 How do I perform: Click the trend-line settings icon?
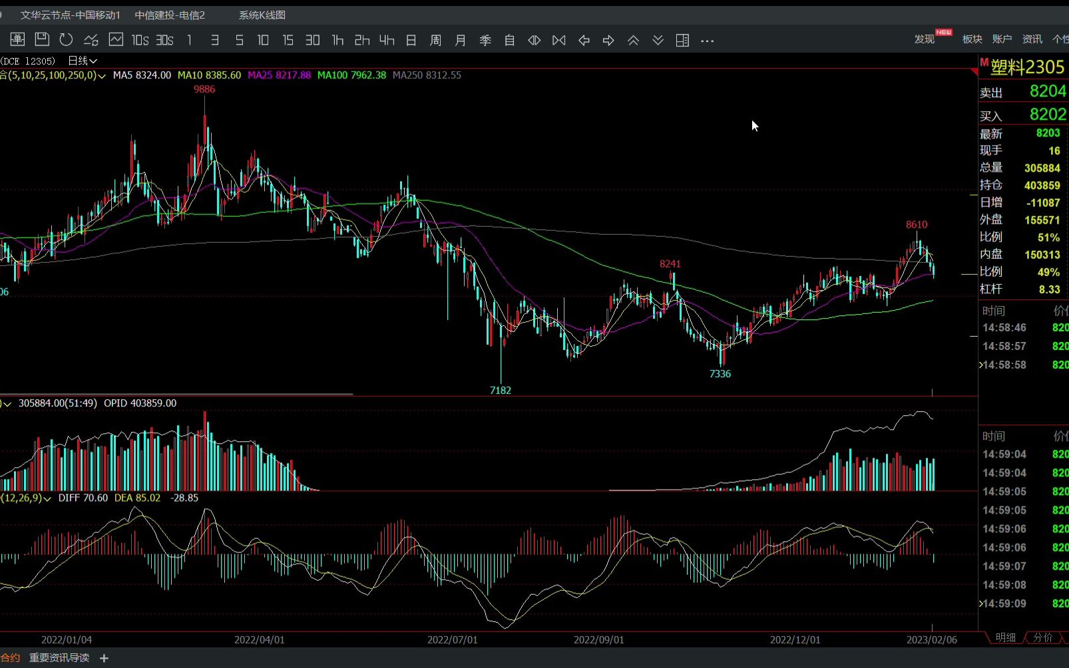coord(91,40)
